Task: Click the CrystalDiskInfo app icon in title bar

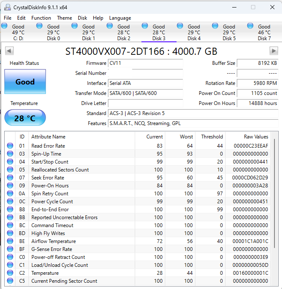Action: 7,7
